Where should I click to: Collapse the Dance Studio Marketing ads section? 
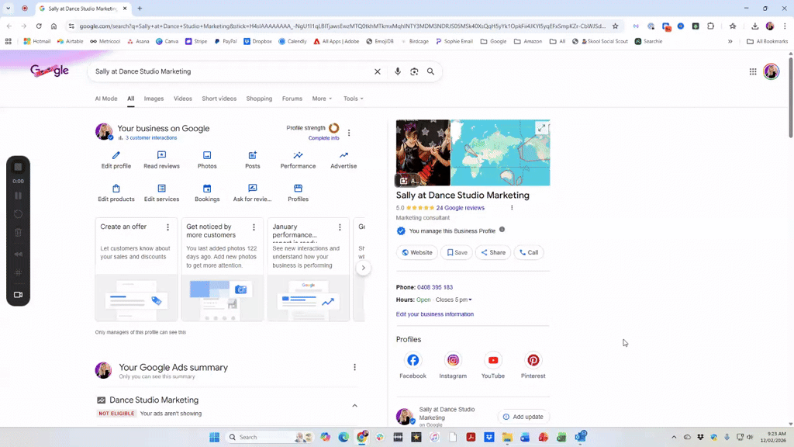[x=354, y=404]
